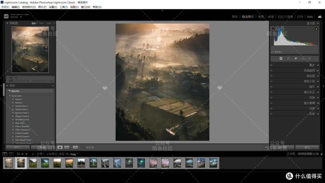Collapse the 预设 presets panel triangle
The image size is (325, 183).
click(7, 85)
